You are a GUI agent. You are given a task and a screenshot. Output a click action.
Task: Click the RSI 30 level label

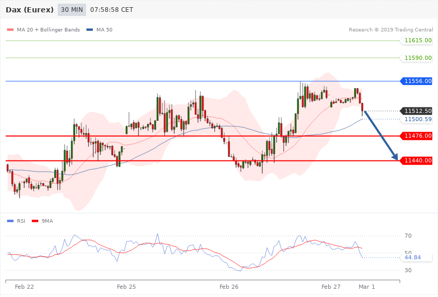(x=408, y=271)
